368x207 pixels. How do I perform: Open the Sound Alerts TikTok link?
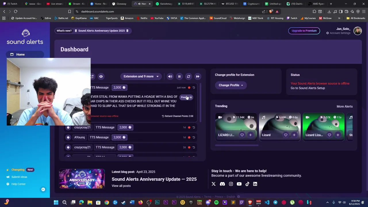[x=247, y=184]
